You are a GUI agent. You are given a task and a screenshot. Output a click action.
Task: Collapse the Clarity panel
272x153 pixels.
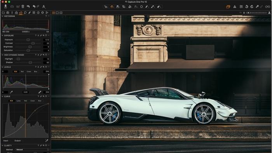(2, 146)
